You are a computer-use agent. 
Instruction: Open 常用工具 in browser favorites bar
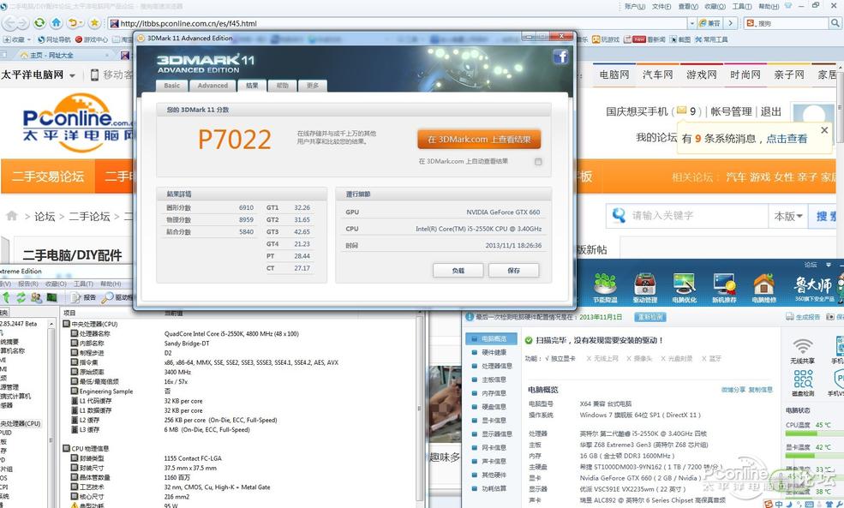click(711, 39)
